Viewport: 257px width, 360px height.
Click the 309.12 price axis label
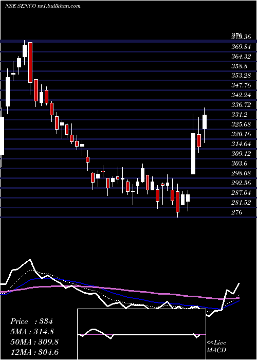coord(242,154)
